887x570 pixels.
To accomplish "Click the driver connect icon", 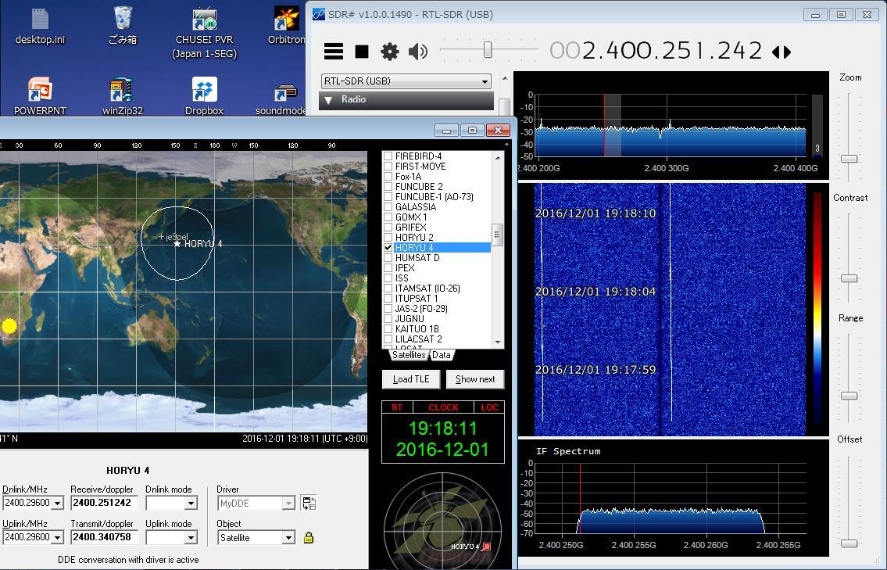I will (x=309, y=503).
